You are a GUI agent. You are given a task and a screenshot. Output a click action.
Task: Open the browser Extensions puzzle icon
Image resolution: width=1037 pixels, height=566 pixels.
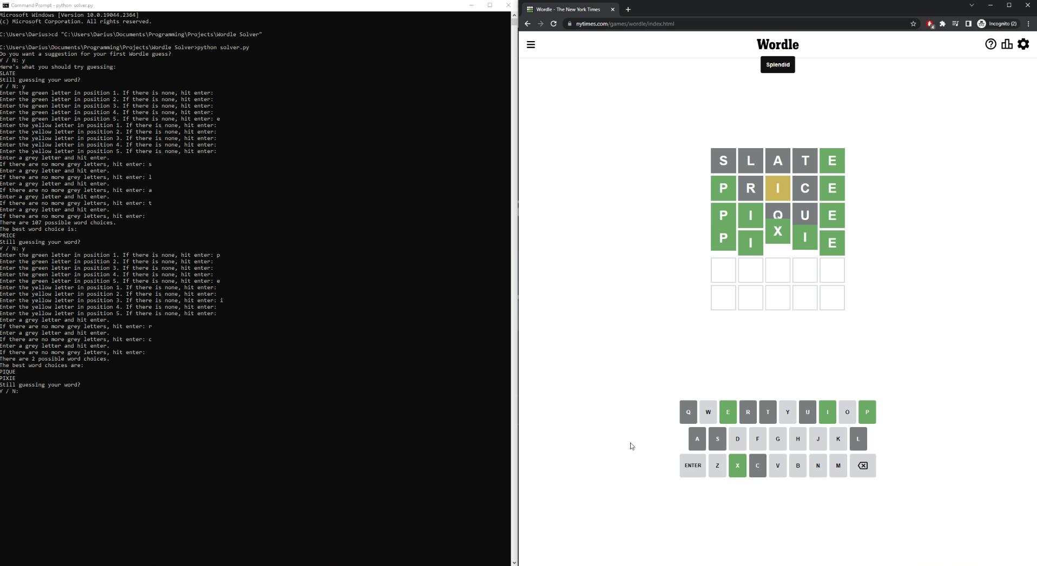(942, 24)
